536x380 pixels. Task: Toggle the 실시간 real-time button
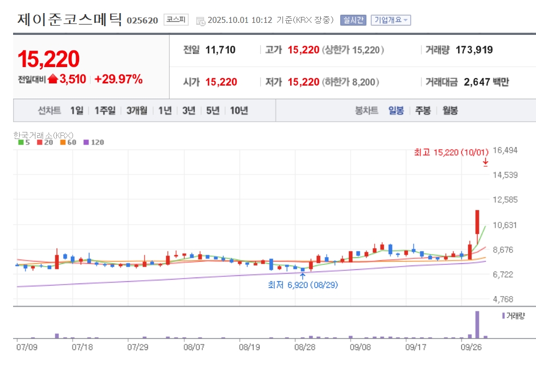353,20
